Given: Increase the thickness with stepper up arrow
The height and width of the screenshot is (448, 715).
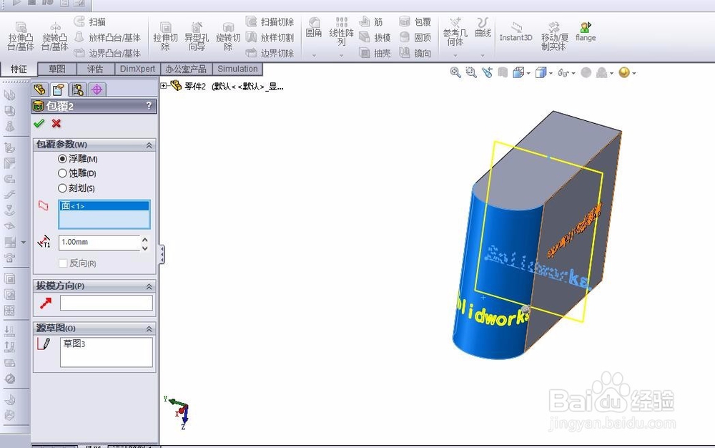Looking at the screenshot, I should coord(145,239).
